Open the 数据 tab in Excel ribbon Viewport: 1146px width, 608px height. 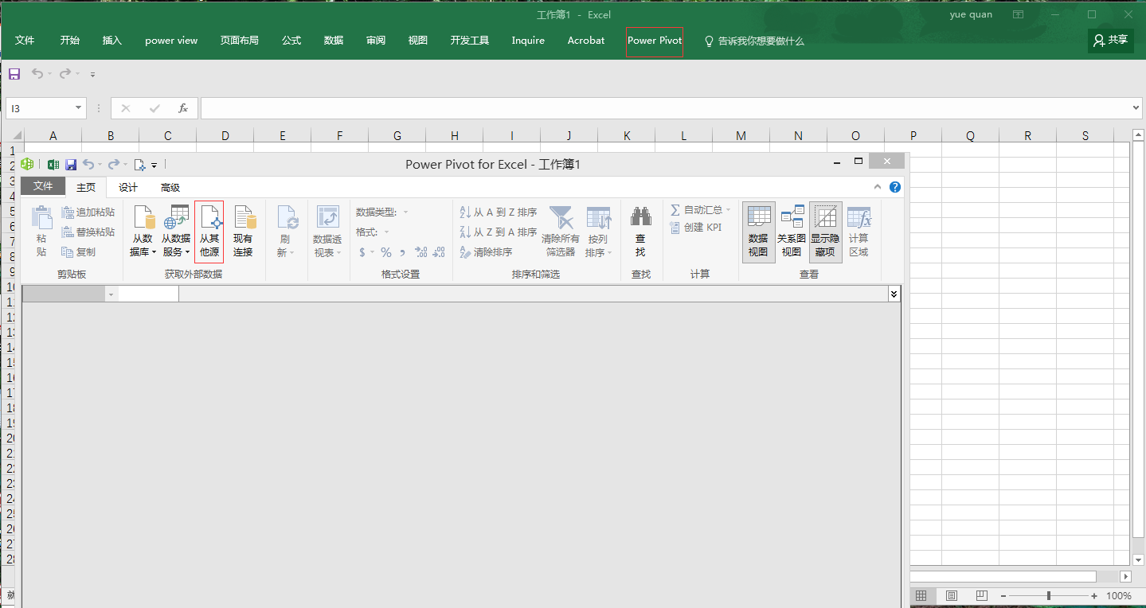tap(334, 41)
